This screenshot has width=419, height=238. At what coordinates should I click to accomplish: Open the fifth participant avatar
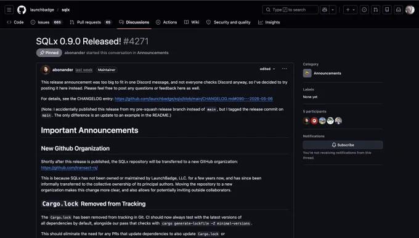(x=338, y=121)
